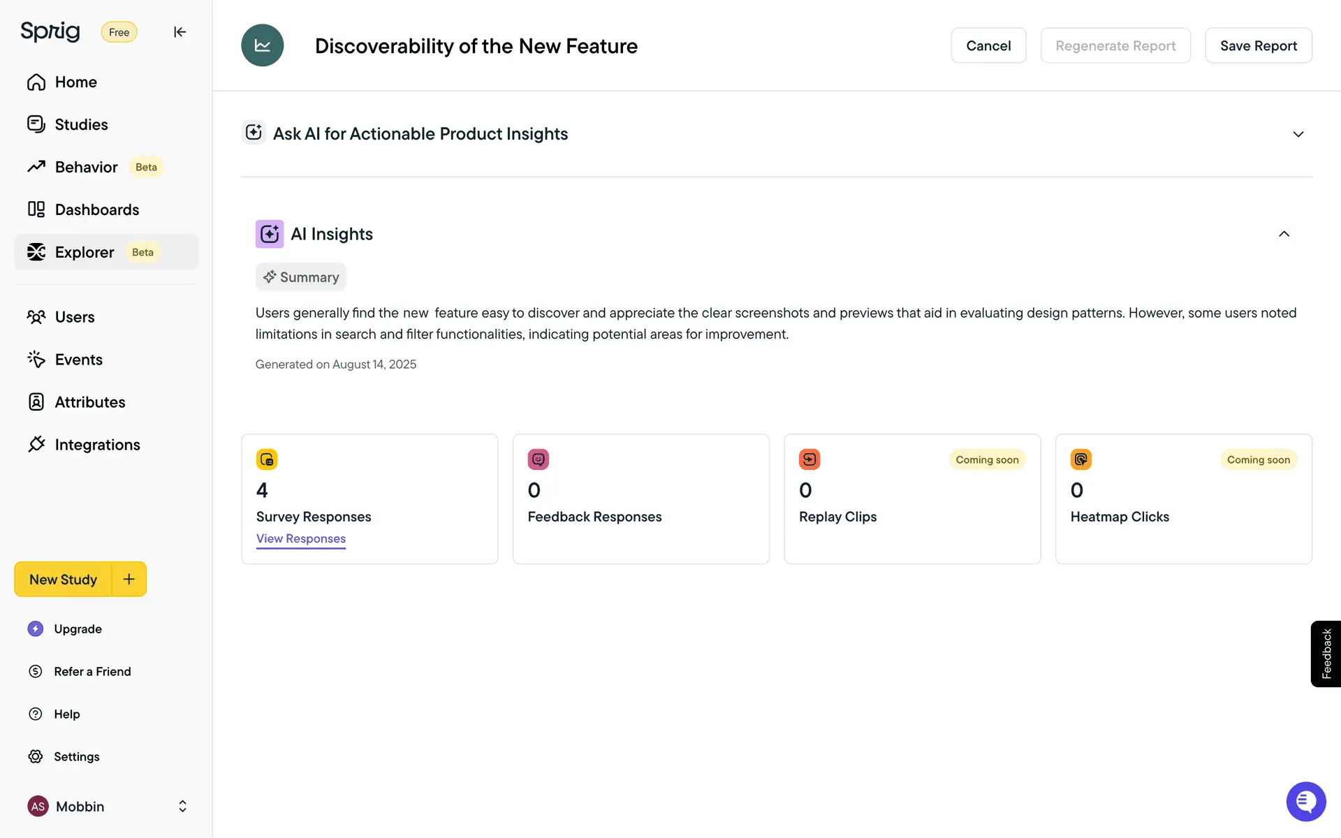Open Dashboards from the sidebar
1341x838 pixels.
[x=96, y=209]
